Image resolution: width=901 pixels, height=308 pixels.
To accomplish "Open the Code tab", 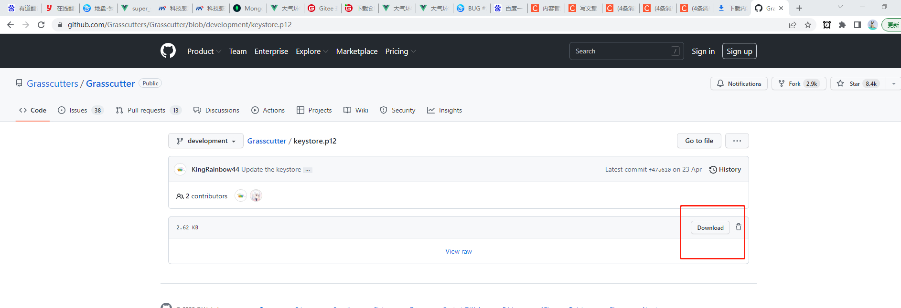I will pos(32,110).
